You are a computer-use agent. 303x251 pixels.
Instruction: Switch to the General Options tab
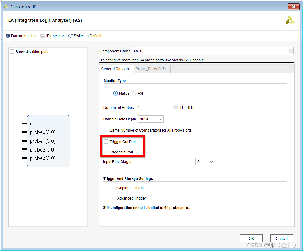pyautogui.click(x=115, y=69)
